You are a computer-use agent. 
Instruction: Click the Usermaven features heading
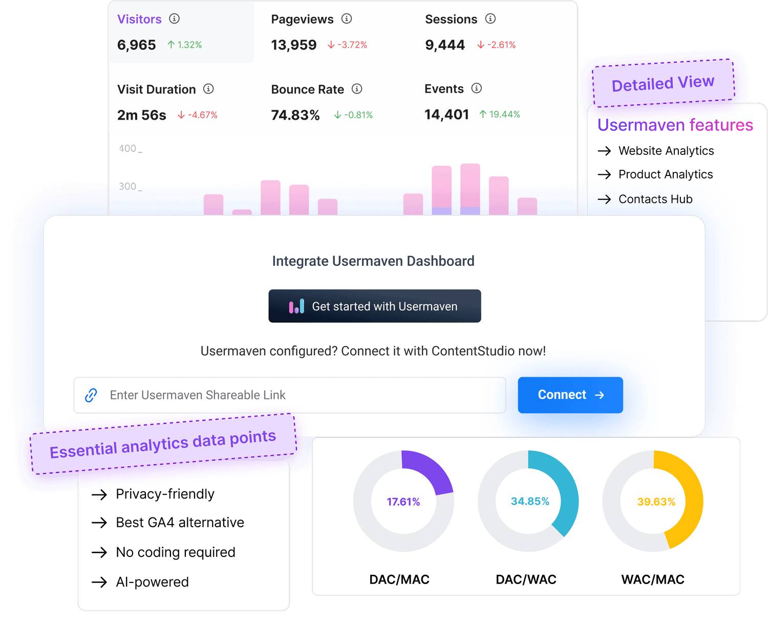click(675, 125)
